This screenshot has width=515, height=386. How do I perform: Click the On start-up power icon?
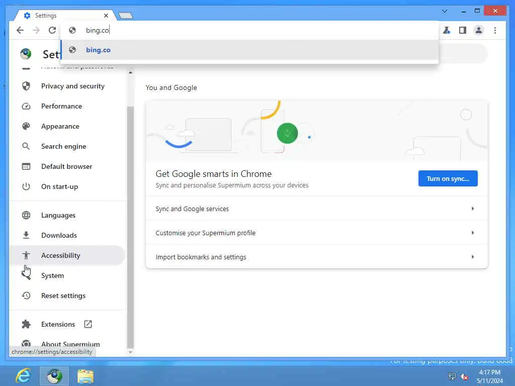click(x=26, y=186)
